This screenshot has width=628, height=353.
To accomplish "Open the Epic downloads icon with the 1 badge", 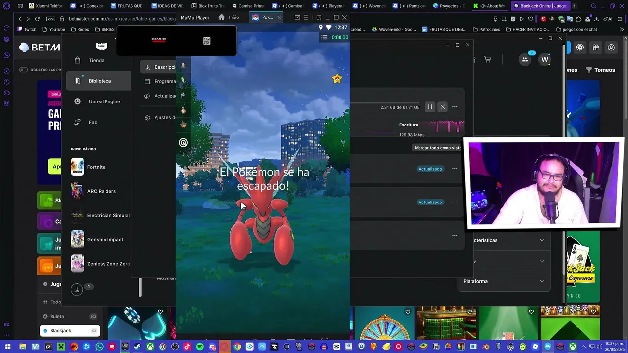I will point(77,289).
